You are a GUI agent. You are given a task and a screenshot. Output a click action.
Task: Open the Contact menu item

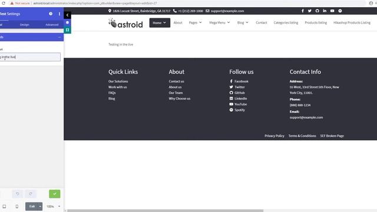(x=262, y=22)
